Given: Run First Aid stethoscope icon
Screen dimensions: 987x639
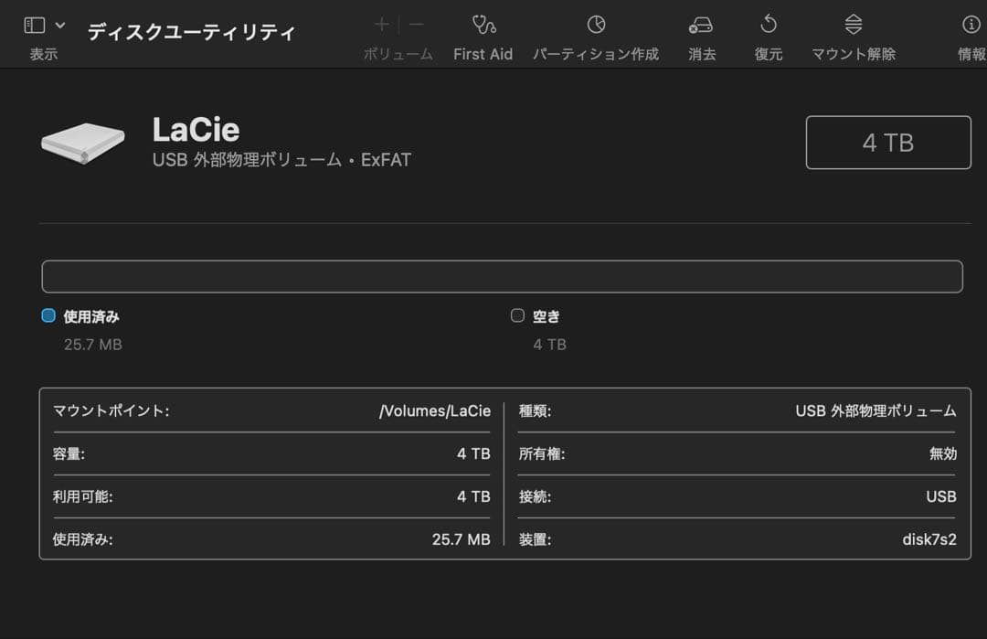Looking at the screenshot, I should click(x=483, y=25).
